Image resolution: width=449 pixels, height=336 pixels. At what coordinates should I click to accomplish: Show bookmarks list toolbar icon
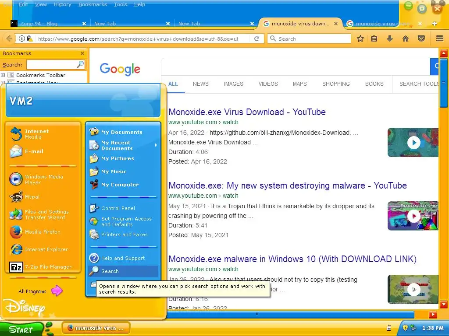(374, 38)
